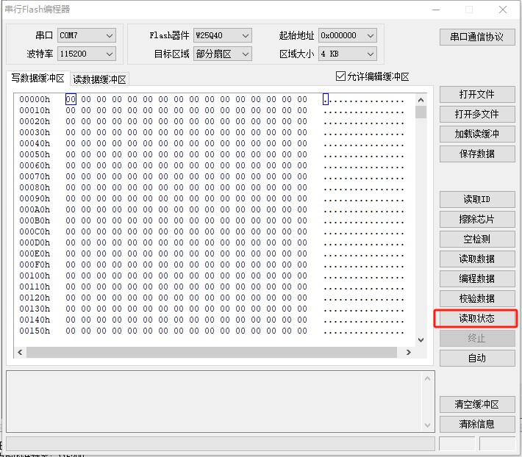The width and height of the screenshot is (522, 457).
Task: Click the address label 00100h
Action: point(35,276)
